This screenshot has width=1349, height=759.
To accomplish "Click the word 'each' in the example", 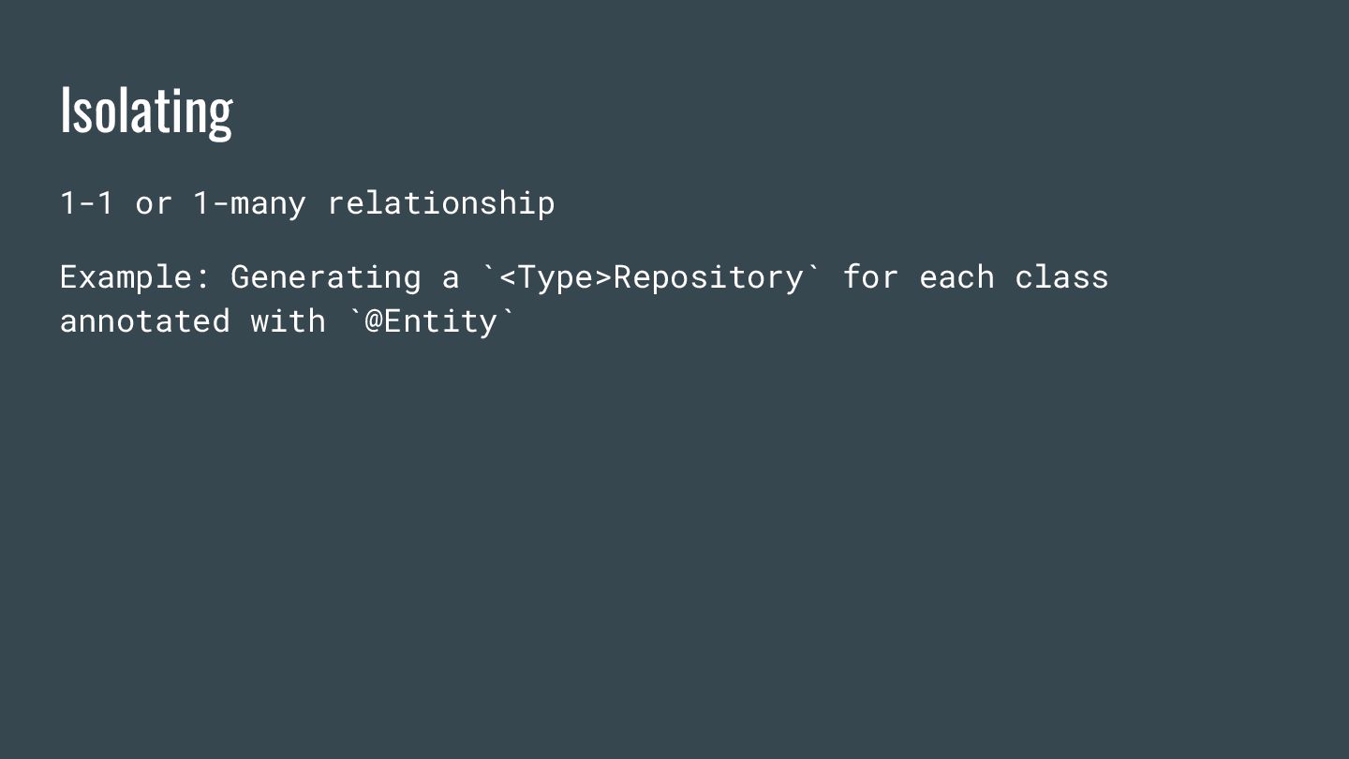I will [956, 277].
